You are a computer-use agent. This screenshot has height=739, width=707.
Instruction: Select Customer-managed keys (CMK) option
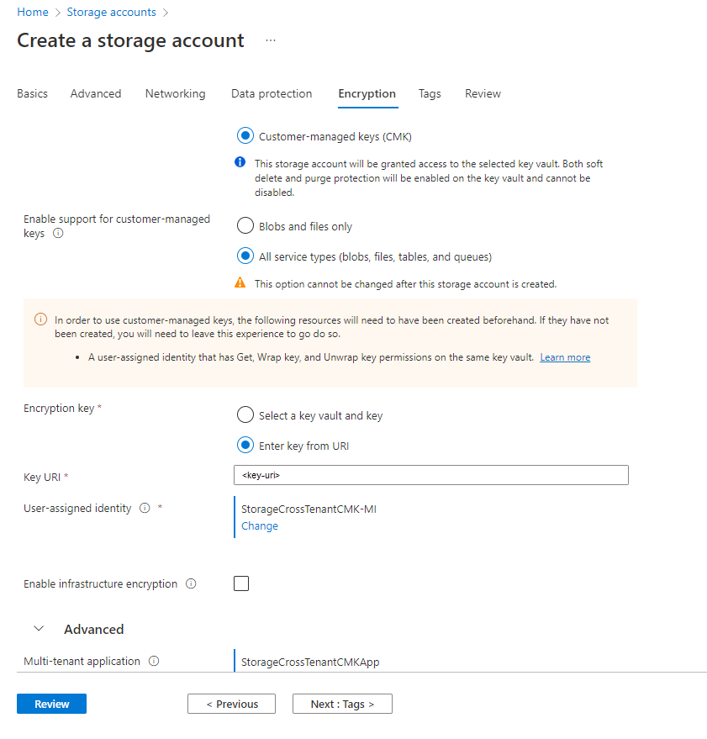(x=245, y=135)
